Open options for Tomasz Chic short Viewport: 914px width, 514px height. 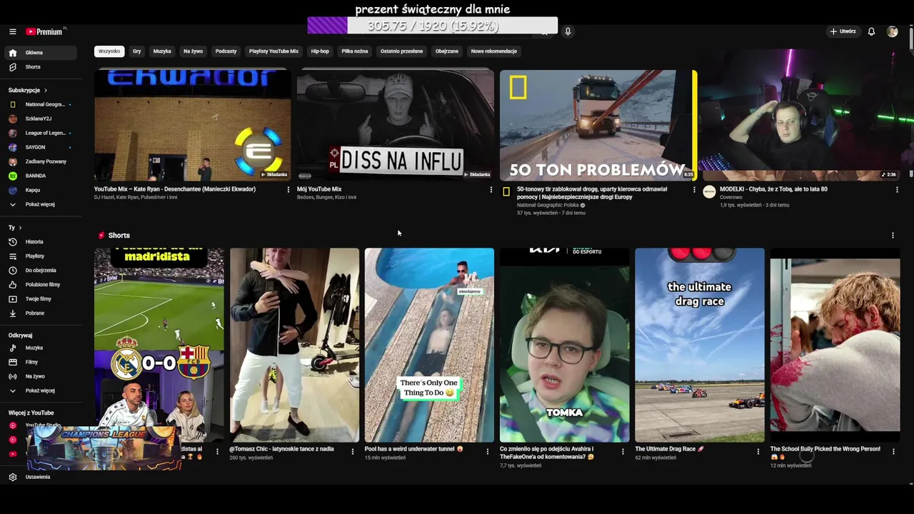tap(352, 451)
